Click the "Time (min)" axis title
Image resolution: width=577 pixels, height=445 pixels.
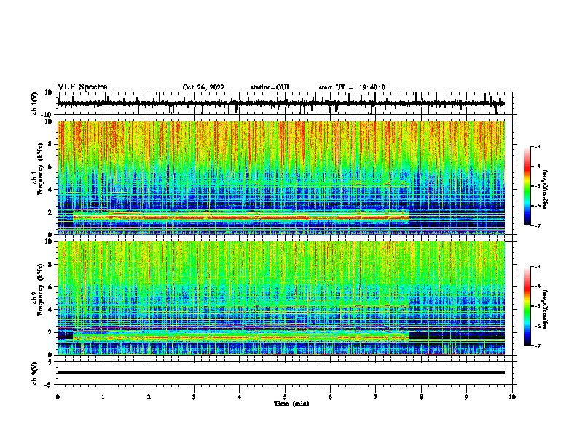291,404
